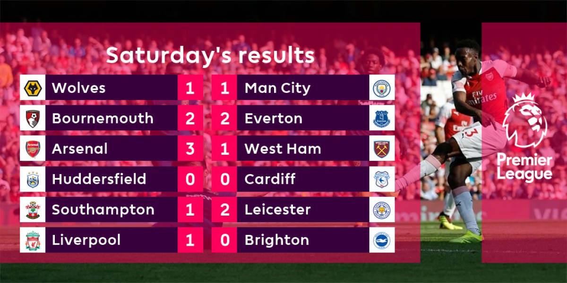This screenshot has width=567, height=283.
Task: Click Arsenal's score of 3
Action: tap(190, 149)
